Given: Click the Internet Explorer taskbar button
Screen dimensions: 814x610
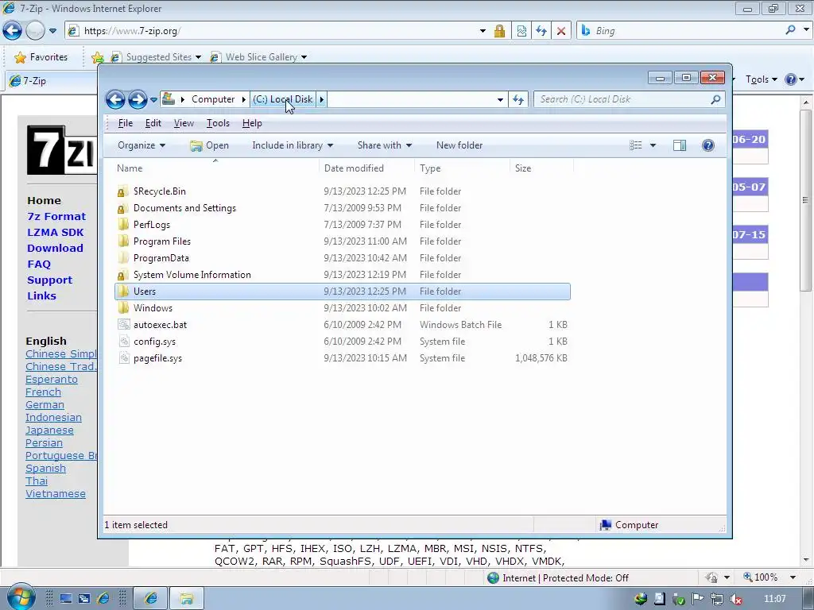Looking at the screenshot, I should (x=150, y=599).
